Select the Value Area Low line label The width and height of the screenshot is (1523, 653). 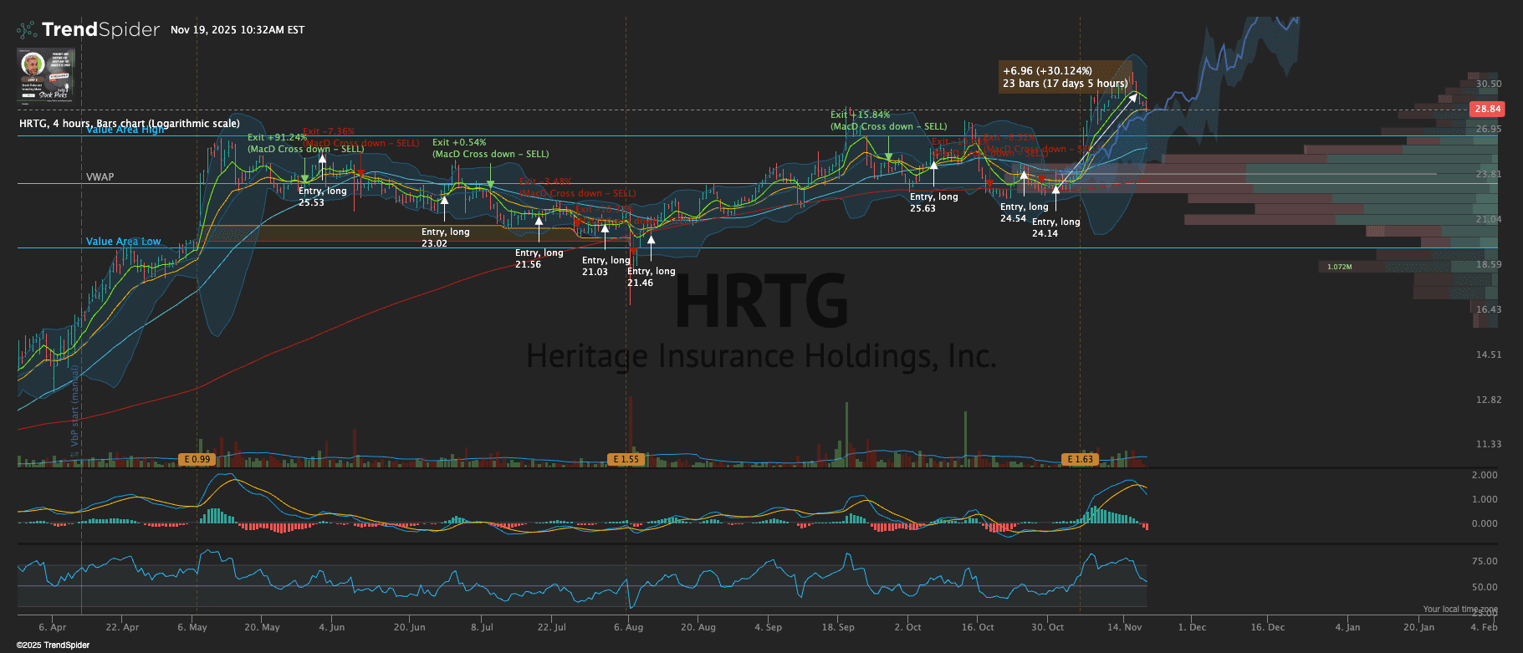point(123,242)
